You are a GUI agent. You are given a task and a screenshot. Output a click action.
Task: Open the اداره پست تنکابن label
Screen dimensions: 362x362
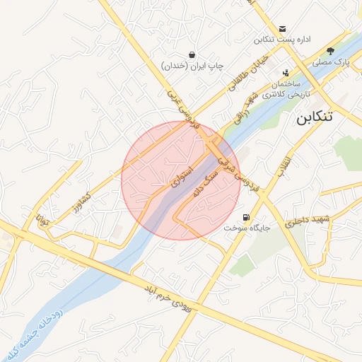click(x=282, y=40)
